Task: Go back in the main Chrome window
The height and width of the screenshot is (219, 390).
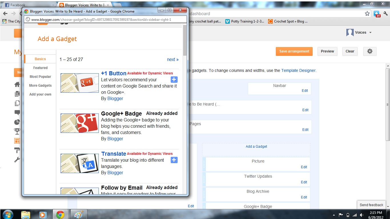Action: point(5,13)
